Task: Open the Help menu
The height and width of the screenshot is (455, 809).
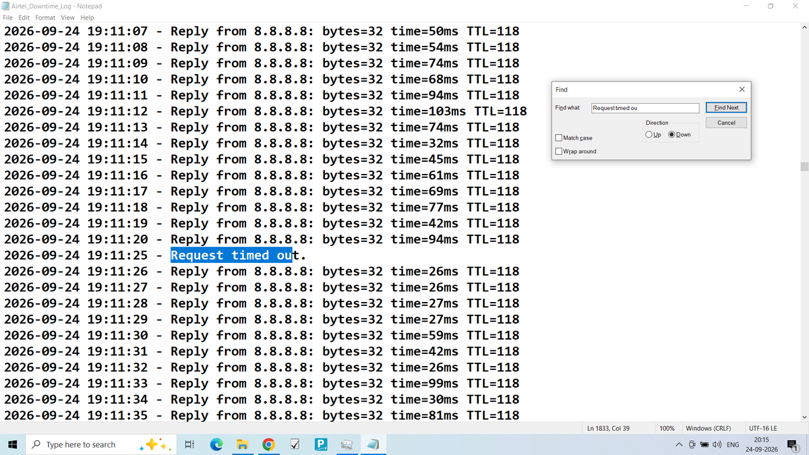Action: (x=87, y=18)
